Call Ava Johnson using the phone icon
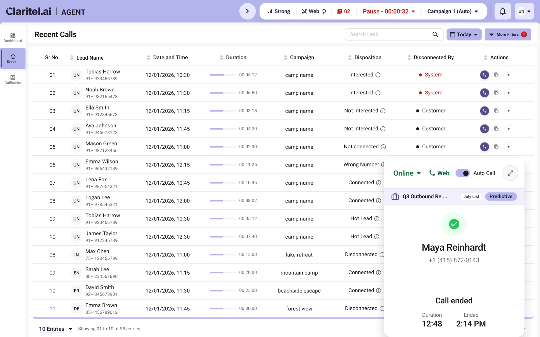540x337 pixels. point(484,129)
